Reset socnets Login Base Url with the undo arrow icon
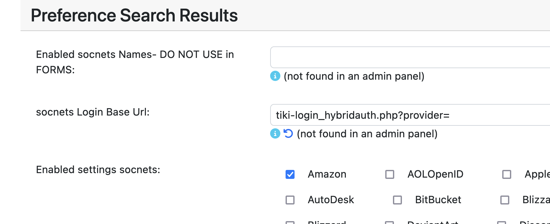The width and height of the screenshot is (550, 224). tap(288, 133)
